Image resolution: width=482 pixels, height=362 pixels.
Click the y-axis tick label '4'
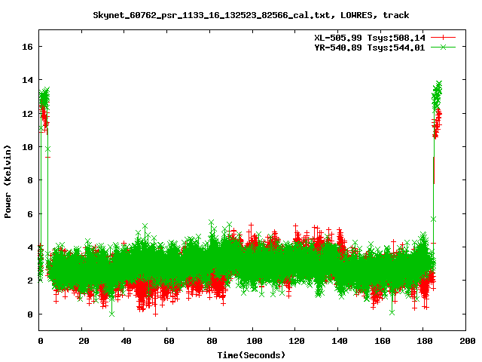[30, 247]
